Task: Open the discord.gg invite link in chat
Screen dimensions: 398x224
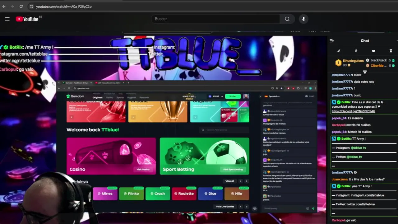Action: (x=353, y=111)
